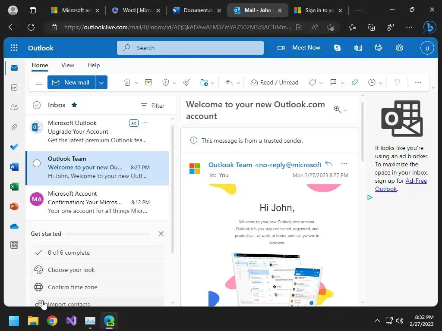Click the Delete trash icon
Screen dimensions: 442x331
[127, 82]
